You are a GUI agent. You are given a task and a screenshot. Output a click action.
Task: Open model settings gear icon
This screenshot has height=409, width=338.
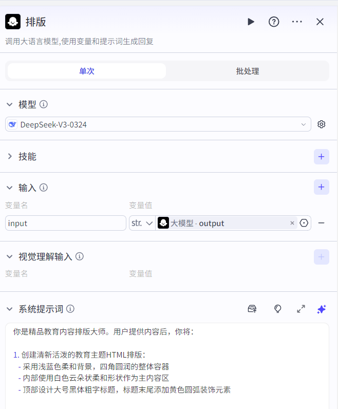tap(322, 124)
